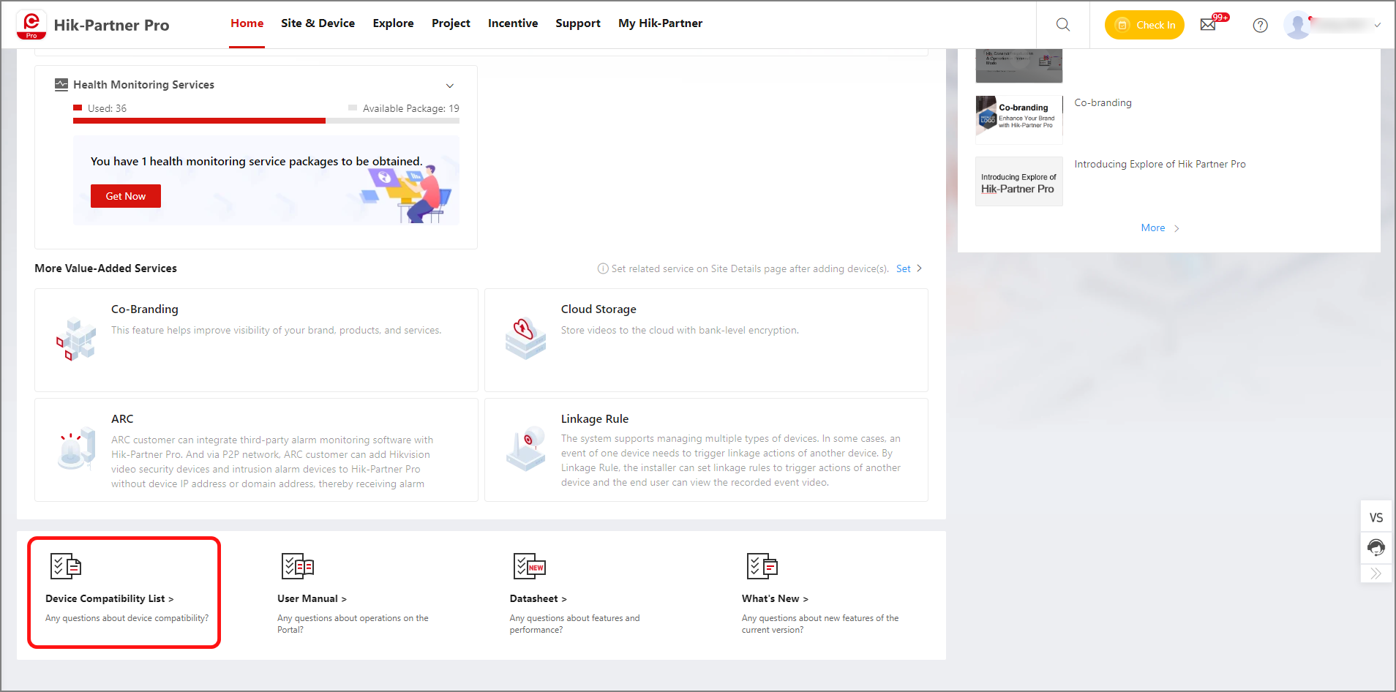Image resolution: width=1396 pixels, height=692 pixels.
Task: Click the User Manual document icon
Action: click(x=298, y=566)
